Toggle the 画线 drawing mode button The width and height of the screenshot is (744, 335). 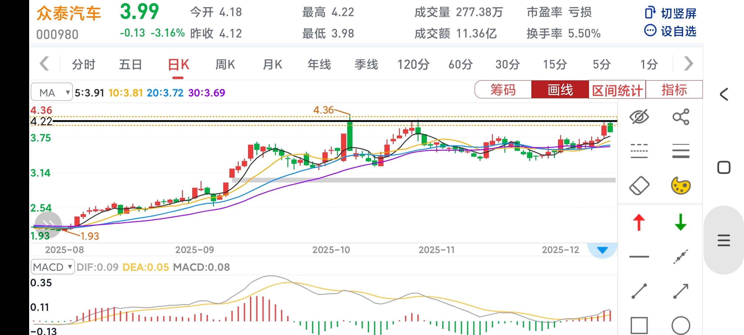(560, 90)
